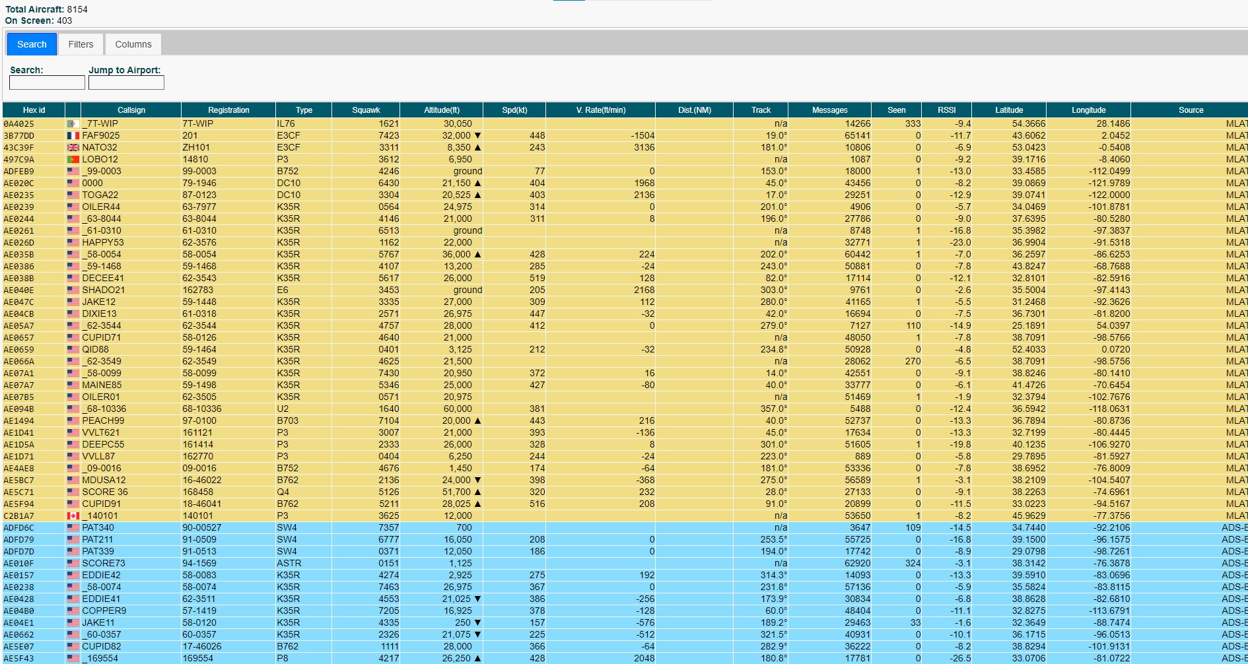Sort table by Hex id column
Viewport: 1248px width, 664px height.
tap(34, 110)
